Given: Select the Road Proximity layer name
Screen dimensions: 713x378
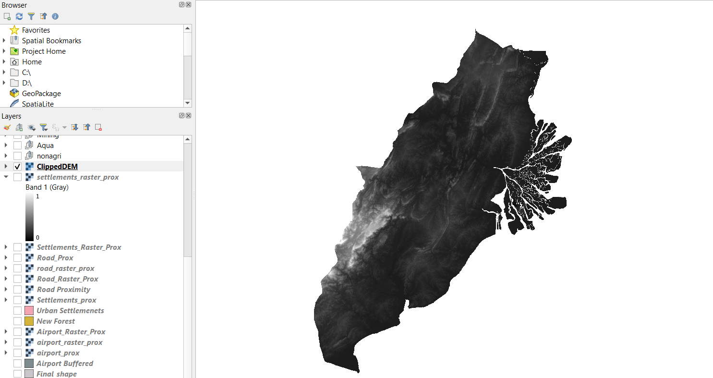Looking at the screenshot, I should click(x=63, y=290).
